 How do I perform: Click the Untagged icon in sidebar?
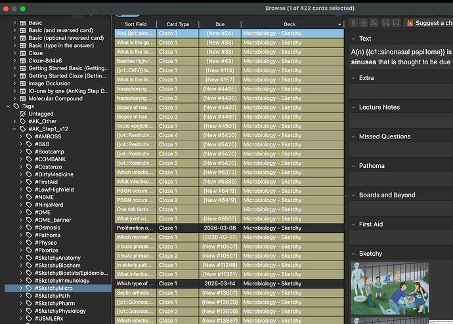21,113
